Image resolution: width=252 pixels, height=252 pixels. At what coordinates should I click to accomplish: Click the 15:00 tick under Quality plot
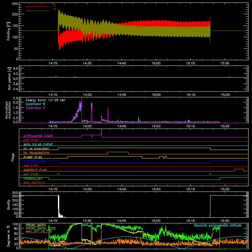tap(156, 221)
